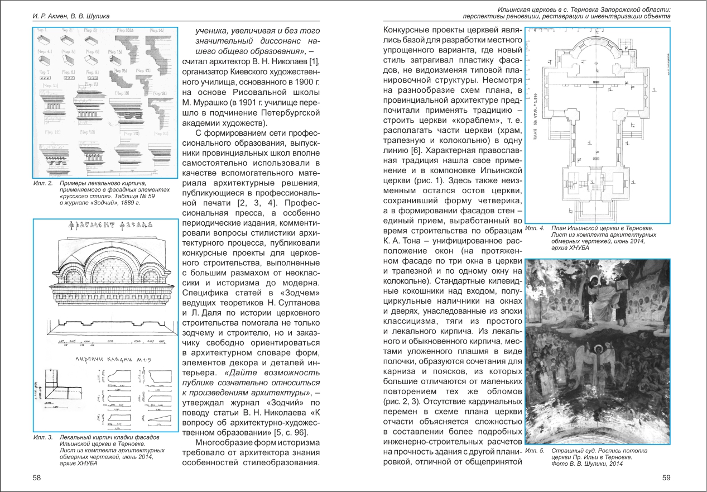Screen dimensions: 707x492
Task: Click page number 58
Action: (x=37, y=477)
